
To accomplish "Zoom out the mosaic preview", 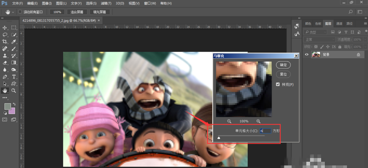I will 229,121.
